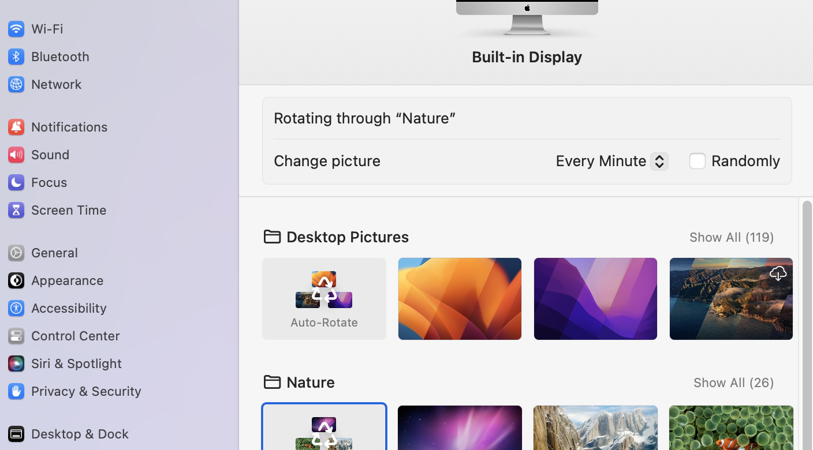Open the Notifications settings pane
The image size is (813, 450).
pyautogui.click(x=57, y=126)
